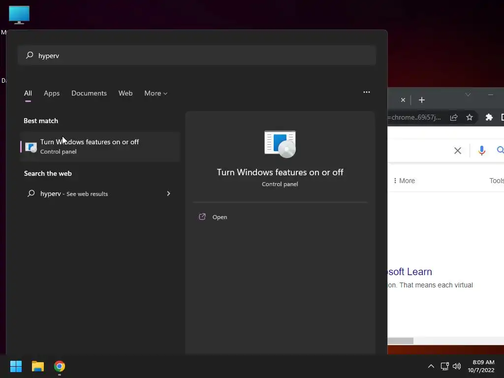Click the Chrome address bar URL
504x378 pixels.
coord(414,117)
